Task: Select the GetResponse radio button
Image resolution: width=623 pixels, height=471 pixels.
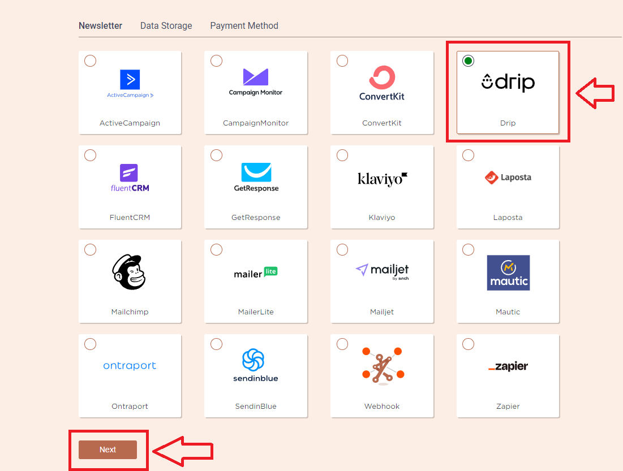Action: point(216,155)
